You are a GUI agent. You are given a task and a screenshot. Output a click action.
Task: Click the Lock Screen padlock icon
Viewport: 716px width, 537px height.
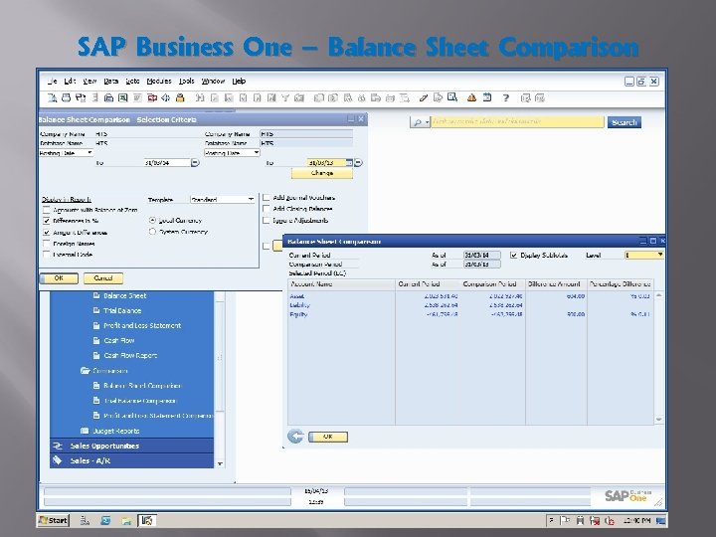point(180,97)
